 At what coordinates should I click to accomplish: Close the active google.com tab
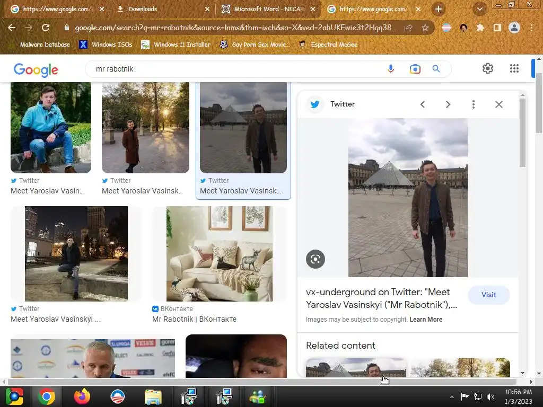[x=418, y=9]
